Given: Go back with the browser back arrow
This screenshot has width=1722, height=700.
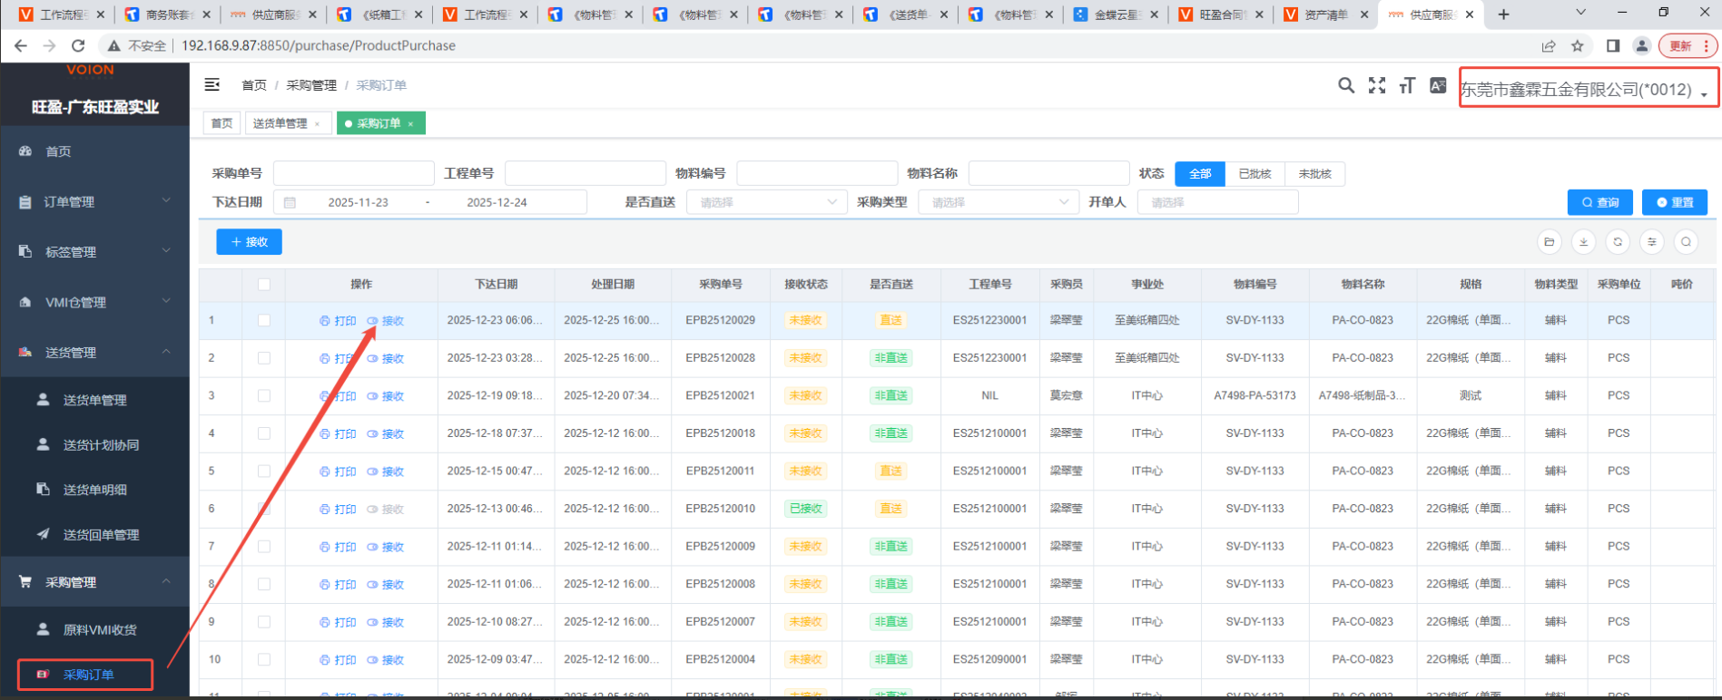Looking at the screenshot, I should click(x=21, y=45).
